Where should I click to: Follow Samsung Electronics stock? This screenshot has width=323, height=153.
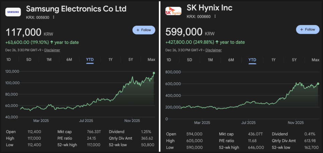tap(144, 30)
